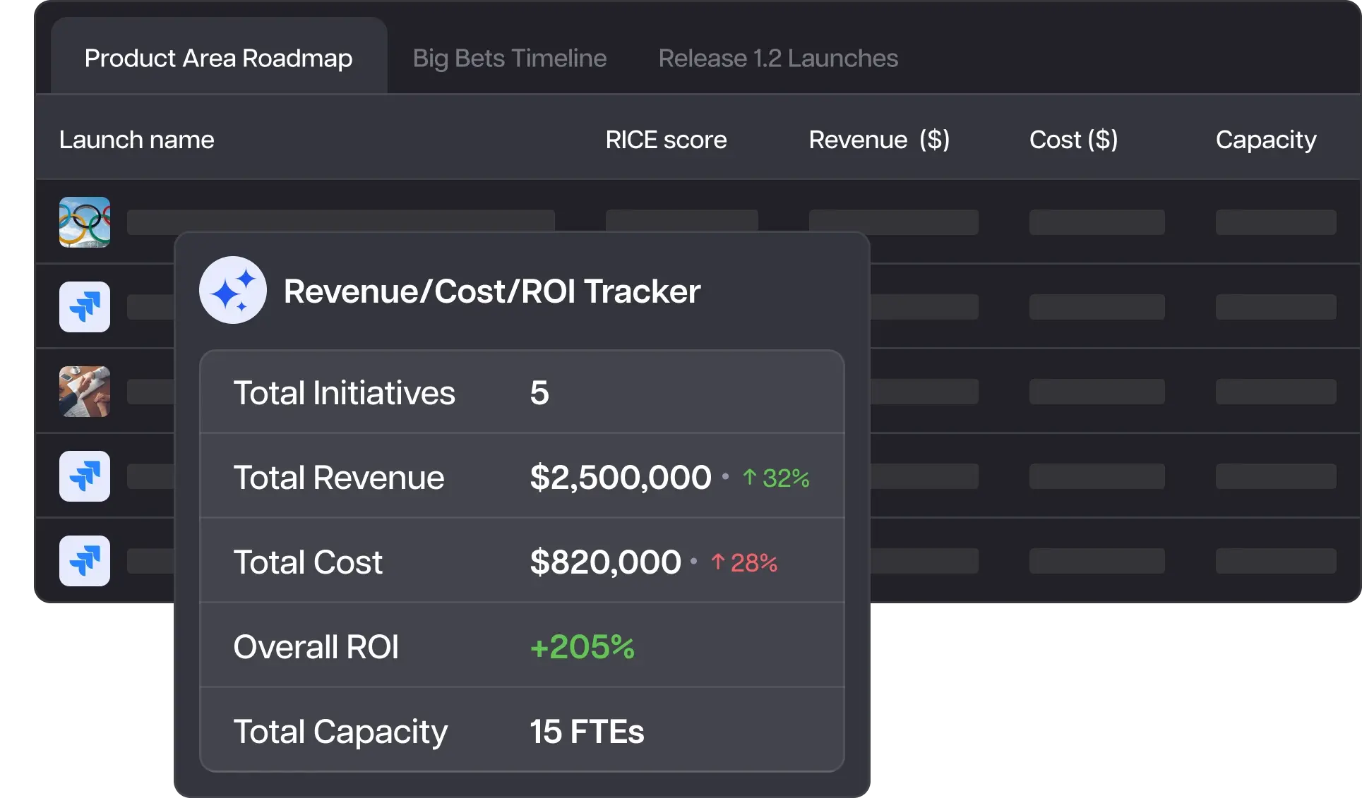Screen dimensions: 1362x798
Task: Open the Release 1.2 Launches tab
Action: pos(777,58)
